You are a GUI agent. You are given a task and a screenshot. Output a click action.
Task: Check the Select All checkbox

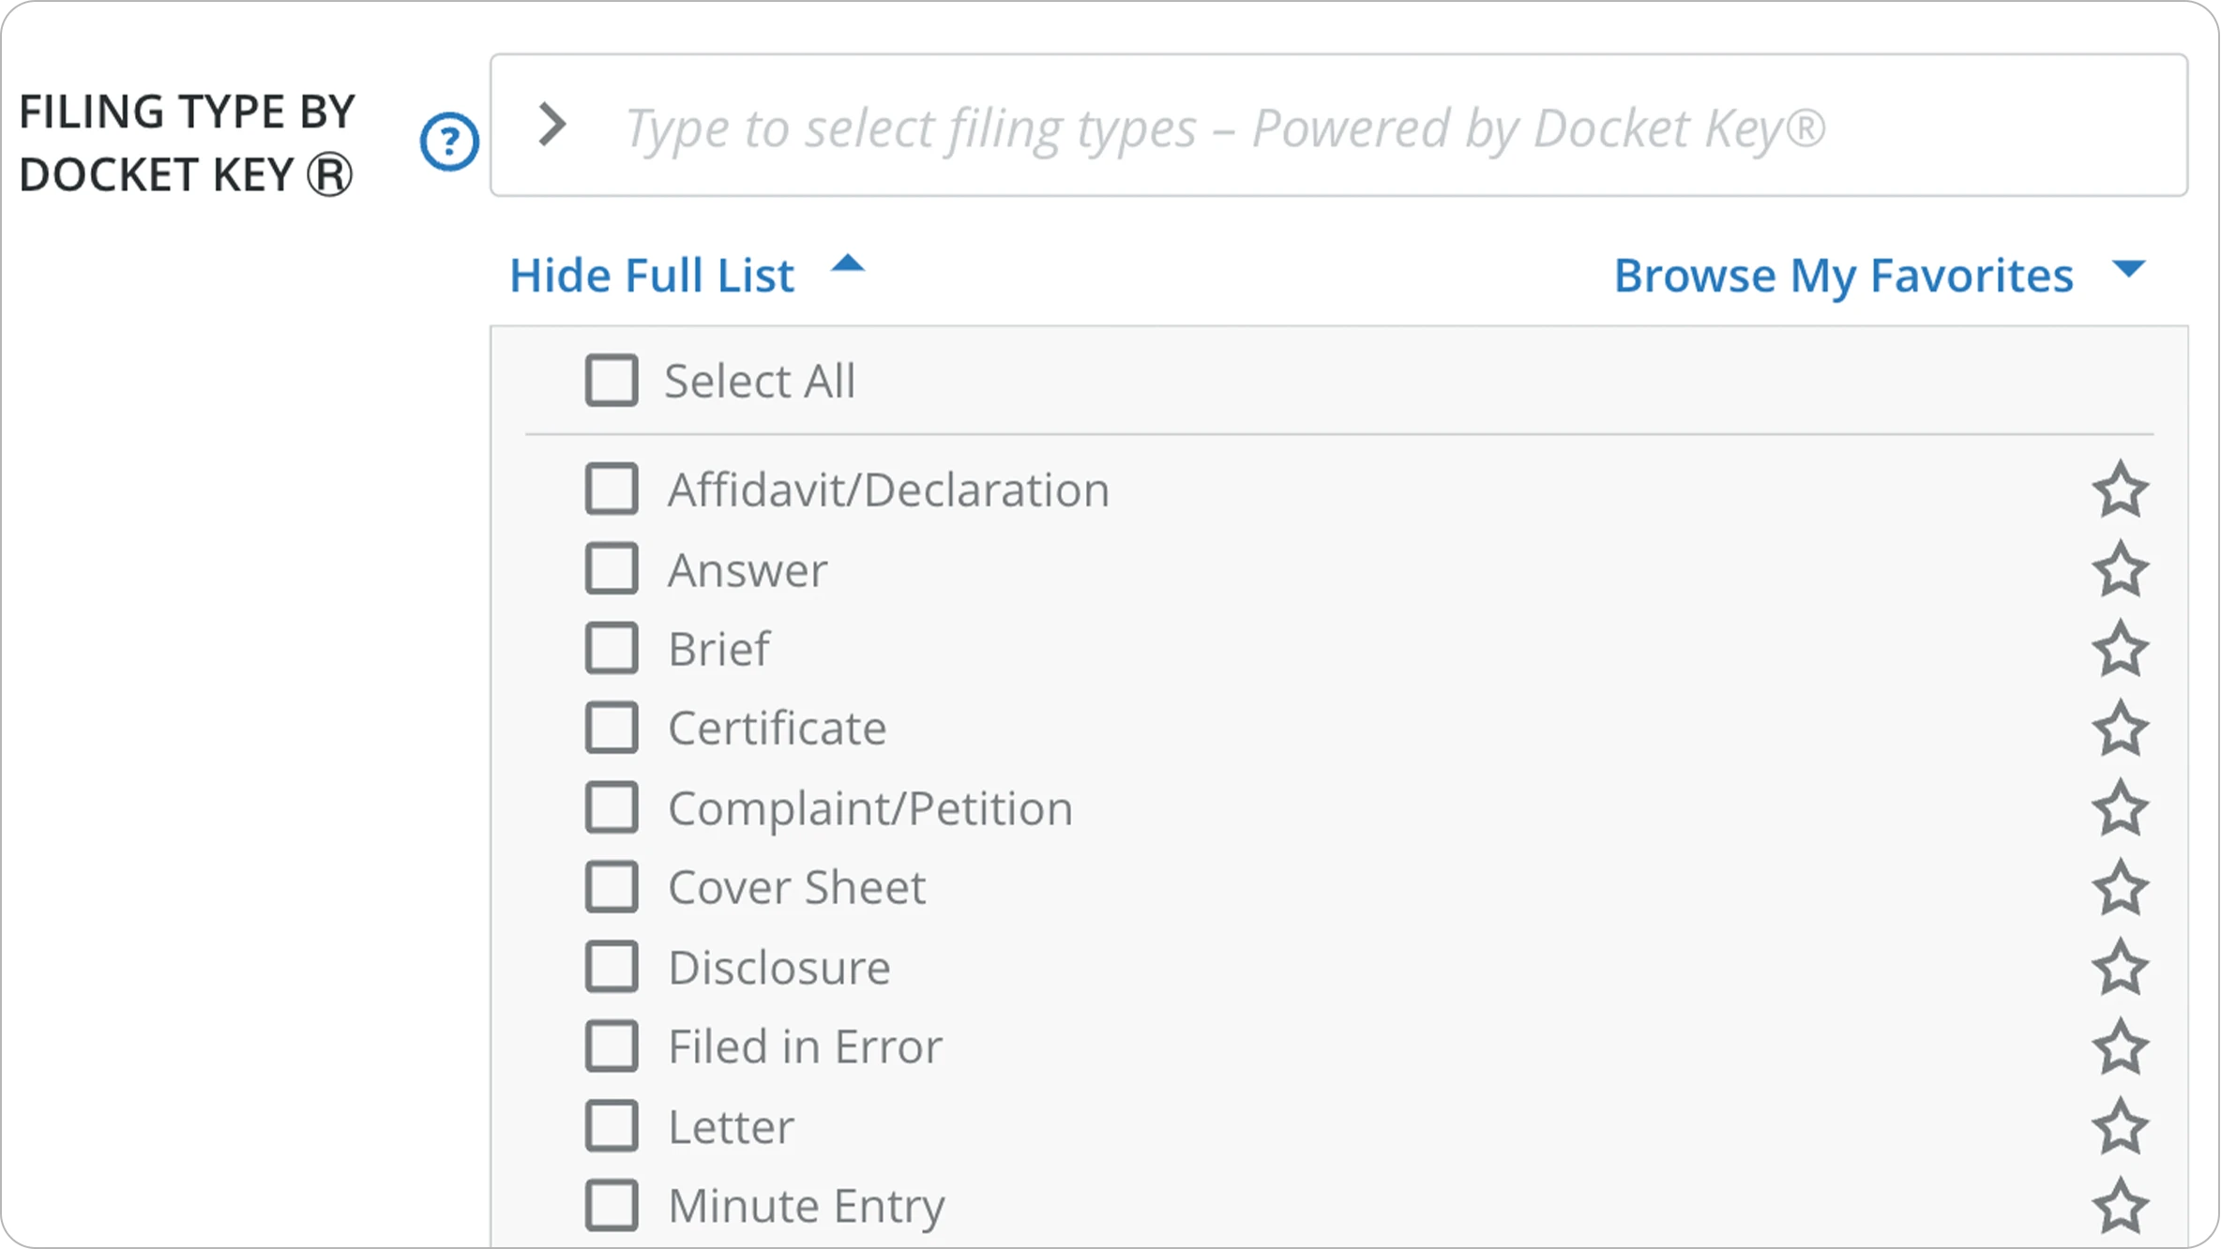pyautogui.click(x=612, y=380)
